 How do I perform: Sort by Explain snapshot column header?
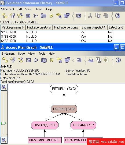coord(94,27)
